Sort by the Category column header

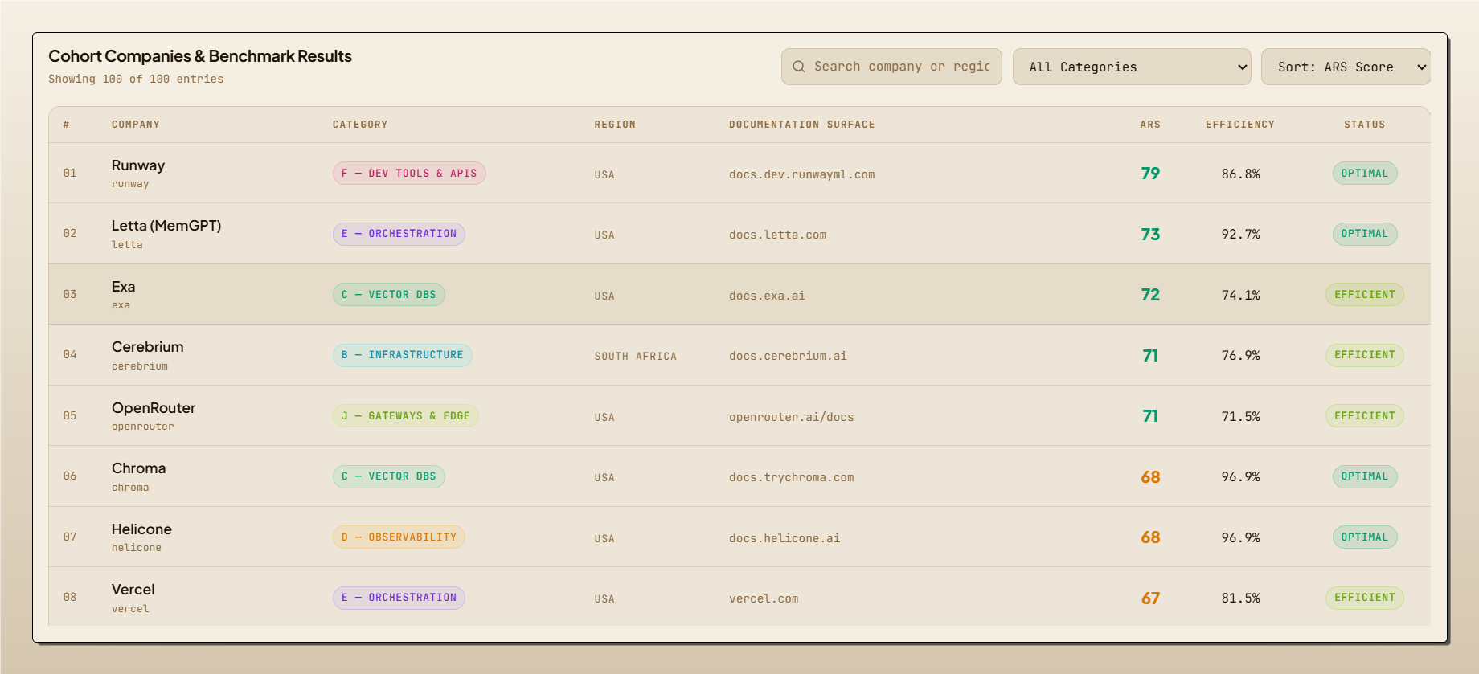[x=360, y=125]
